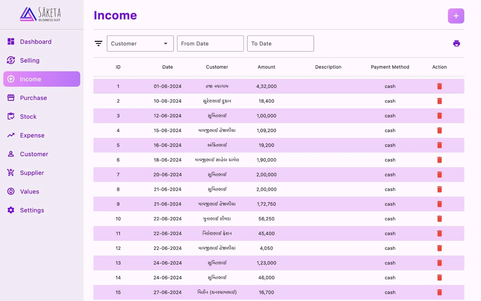
Task: Click the Values currency icon
Action: tap(11, 191)
